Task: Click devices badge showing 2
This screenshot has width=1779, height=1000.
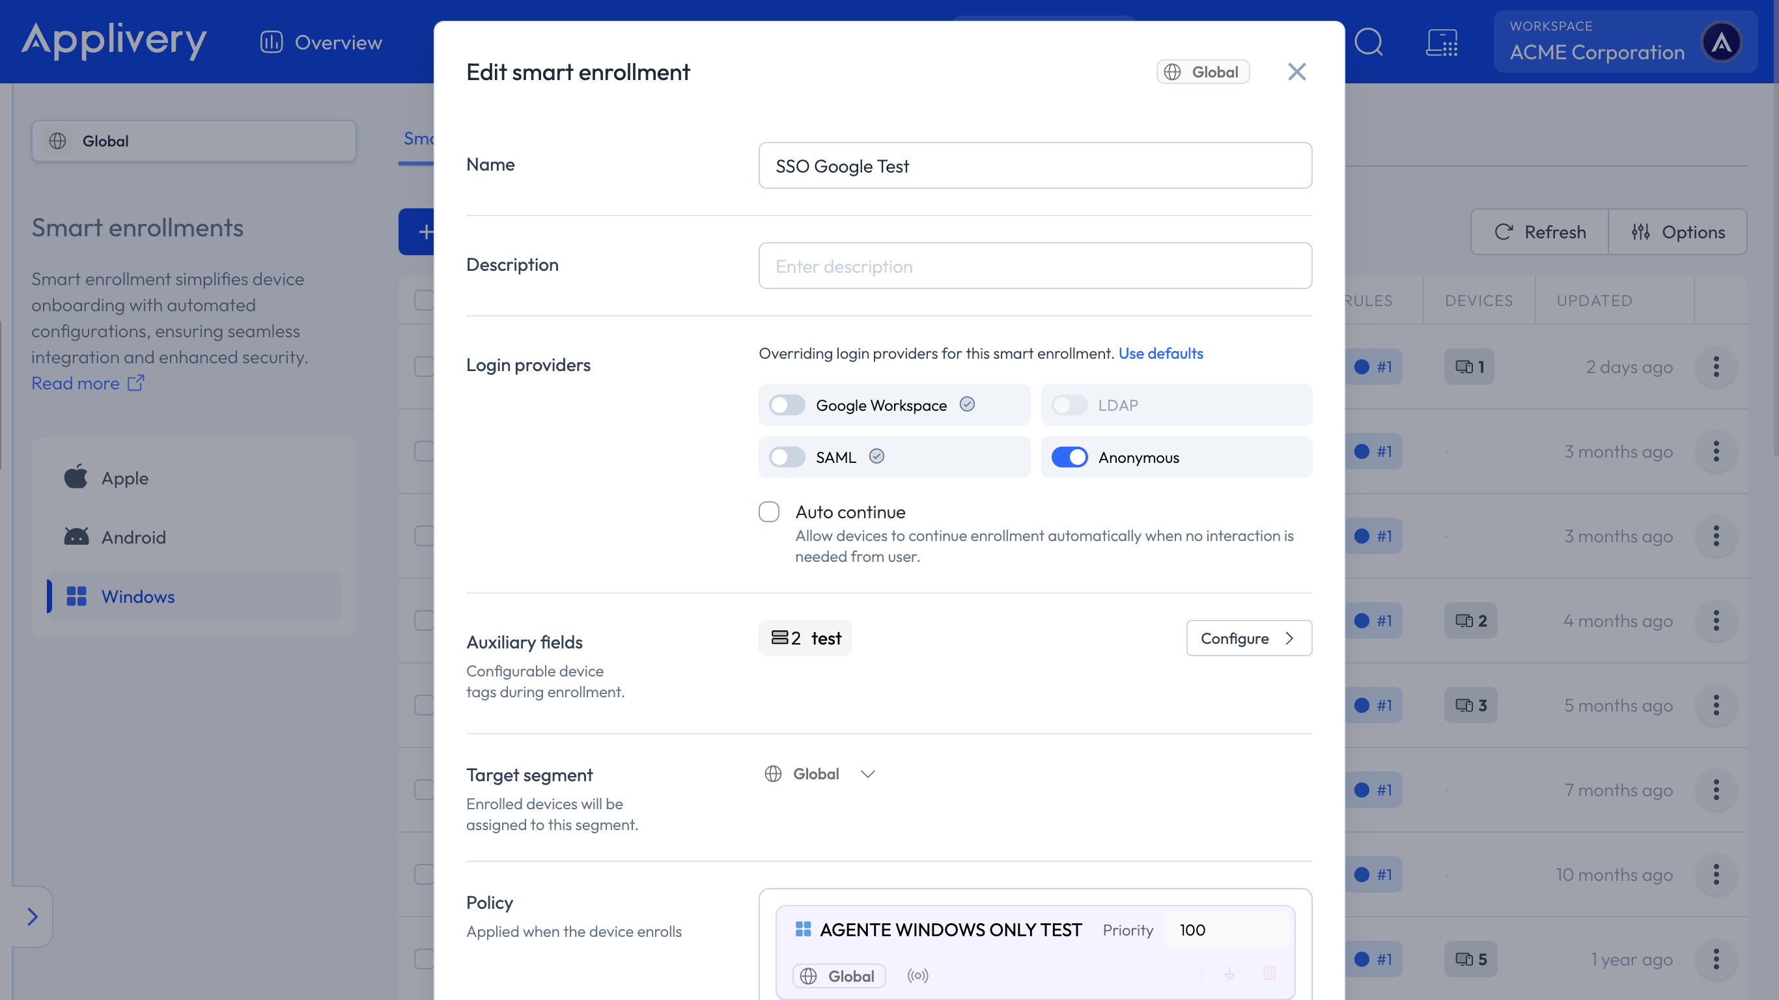Action: coord(1470,621)
